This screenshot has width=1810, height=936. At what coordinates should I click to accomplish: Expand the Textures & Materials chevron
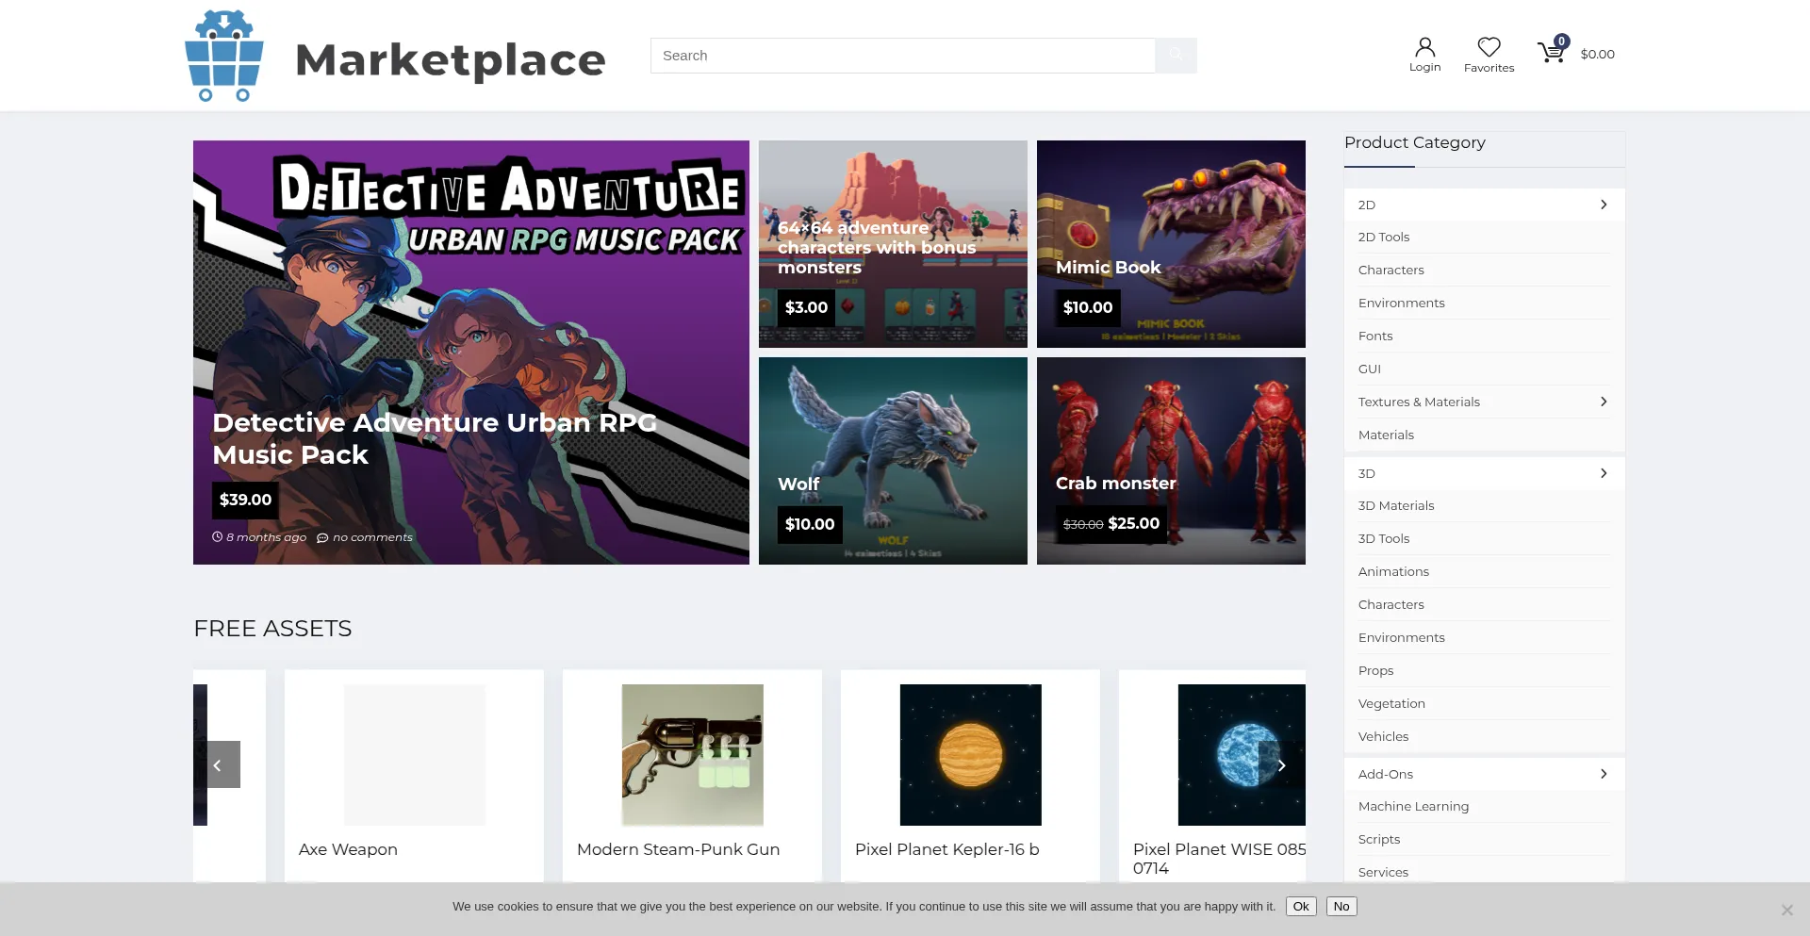click(x=1604, y=402)
